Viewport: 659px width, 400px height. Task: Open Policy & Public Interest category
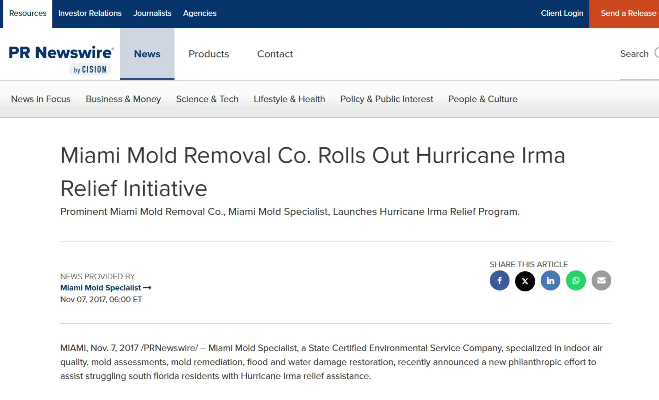pyautogui.click(x=386, y=99)
